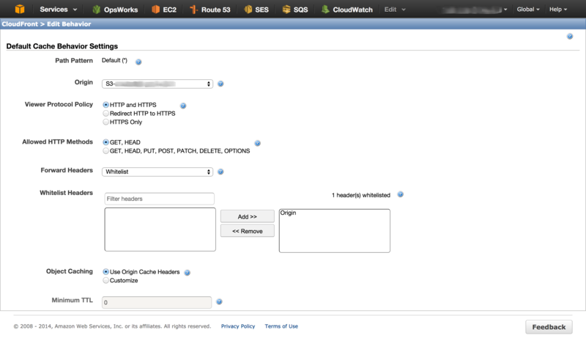Click the 'Default (*)' path pattern value

click(x=114, y=61)
